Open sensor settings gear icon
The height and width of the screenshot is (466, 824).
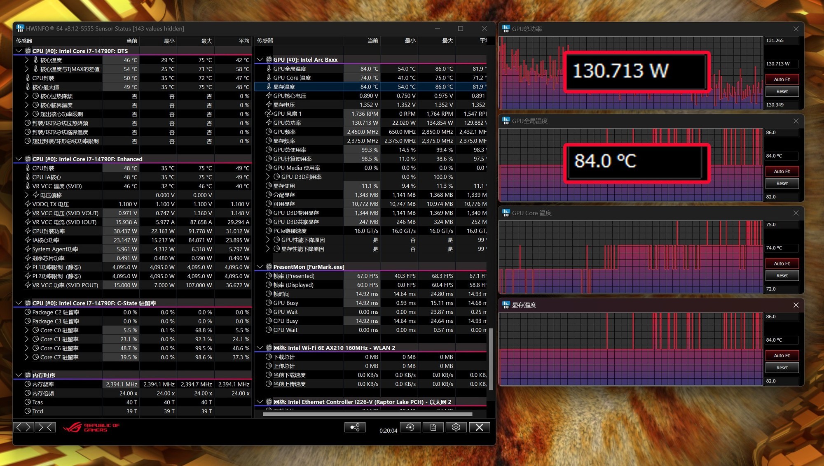pyautogui.click(x=456, y=427)
